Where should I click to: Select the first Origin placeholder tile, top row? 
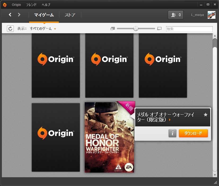click(56, 65)
